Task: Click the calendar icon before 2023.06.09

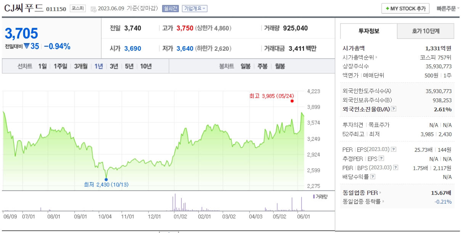Action: point(93,9)
